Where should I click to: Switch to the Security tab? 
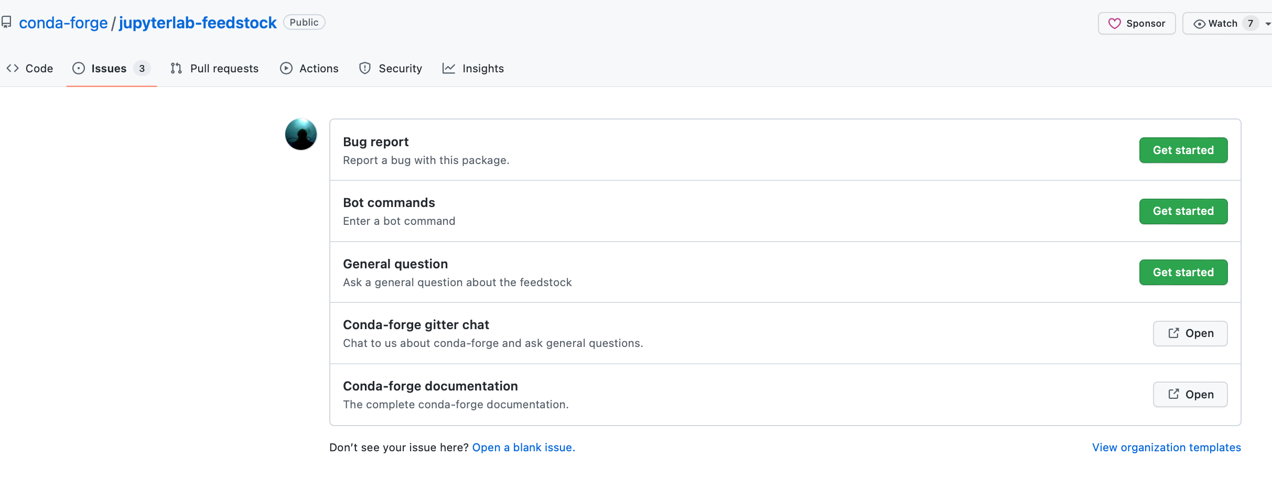click(x=391, y=68)
